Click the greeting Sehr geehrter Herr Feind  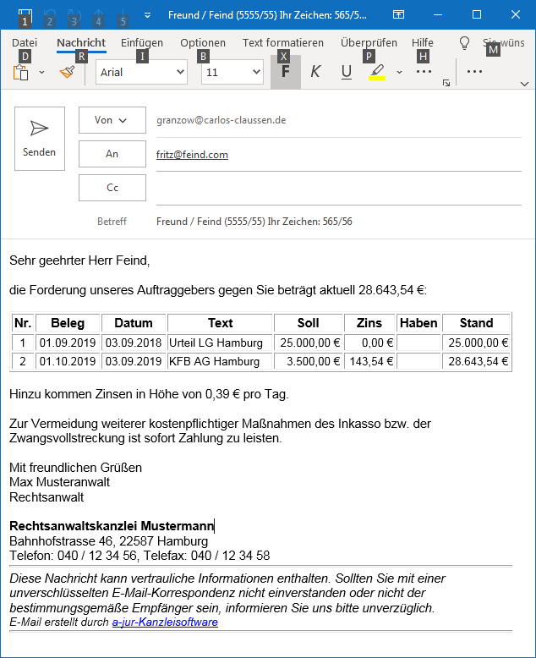click(79, 260)
